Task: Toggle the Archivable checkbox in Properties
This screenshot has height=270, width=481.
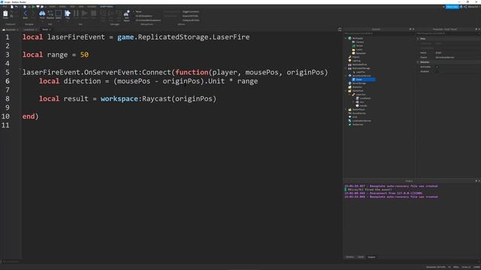Action: pyautogui.click(x=437, y=67)
